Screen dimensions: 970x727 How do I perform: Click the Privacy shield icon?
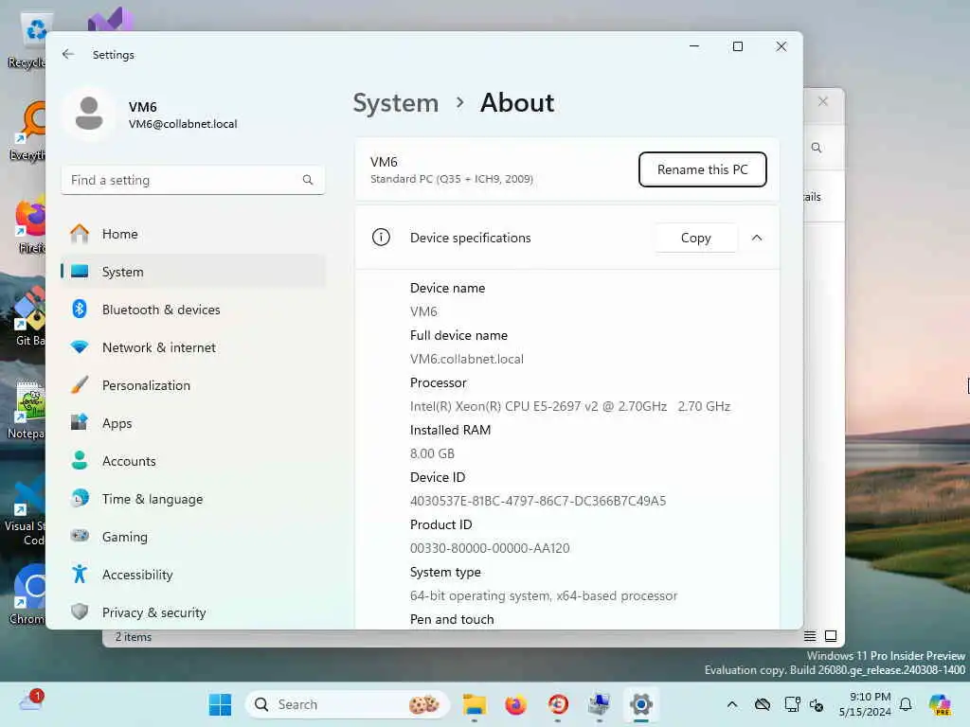(x=80, y=612)
